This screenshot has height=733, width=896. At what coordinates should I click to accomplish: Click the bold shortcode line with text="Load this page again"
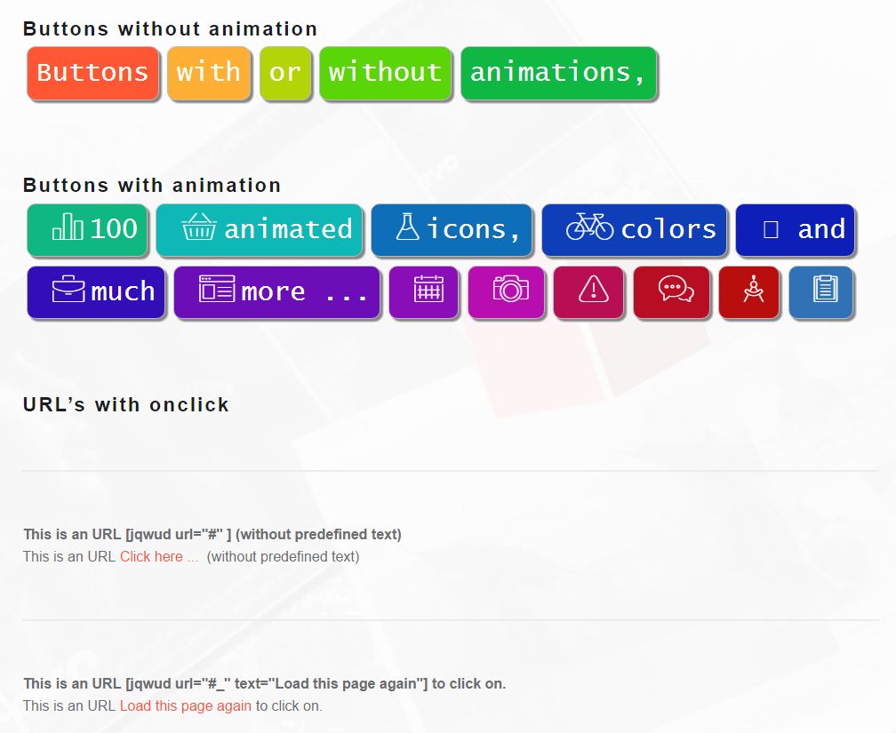point(265,683)
